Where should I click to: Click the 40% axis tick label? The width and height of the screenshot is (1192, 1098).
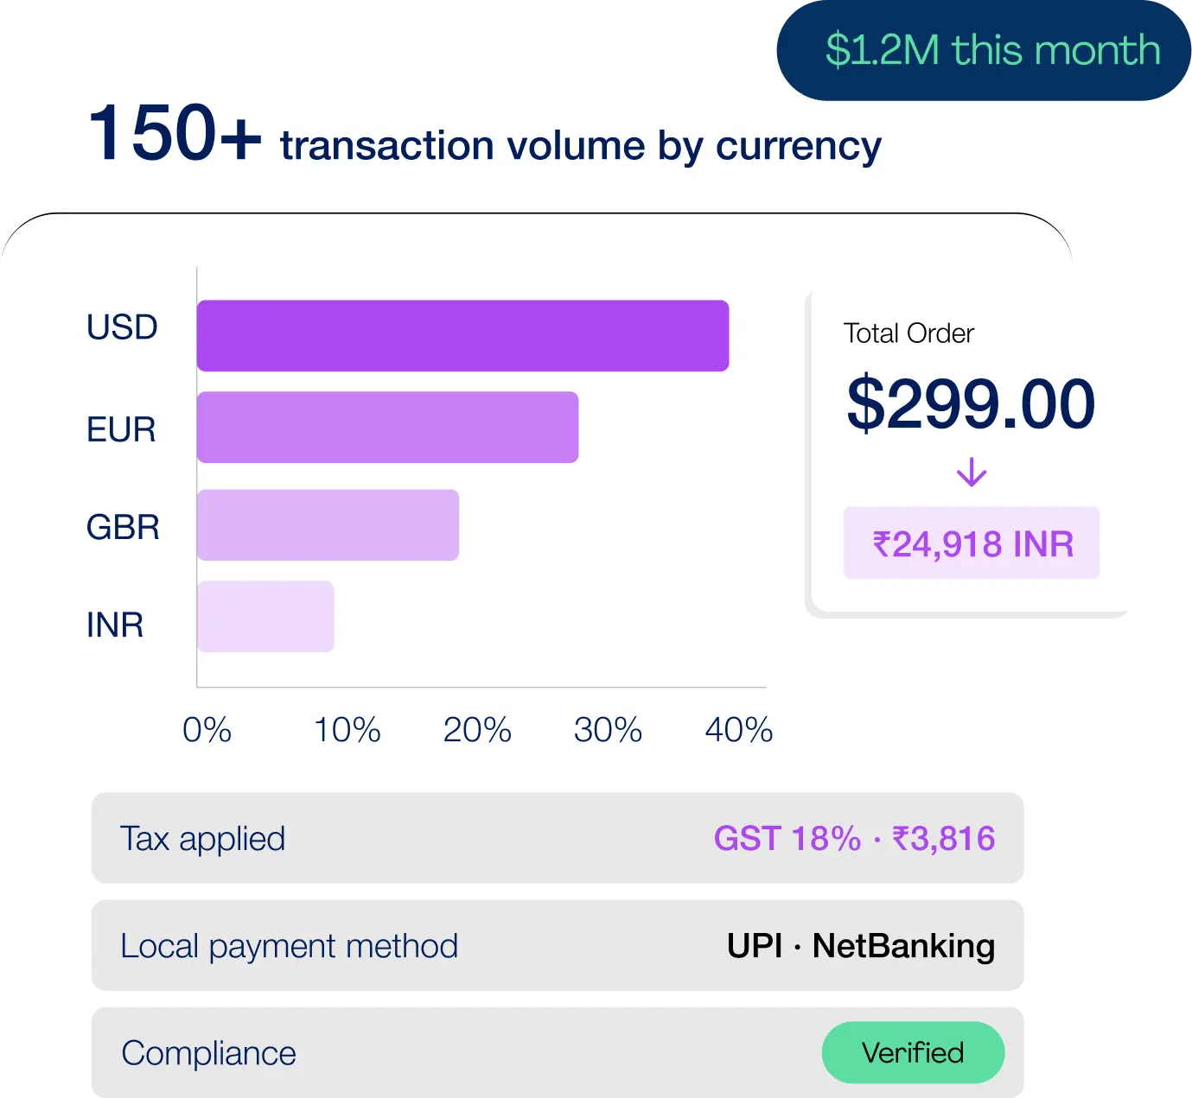point(738,730)
